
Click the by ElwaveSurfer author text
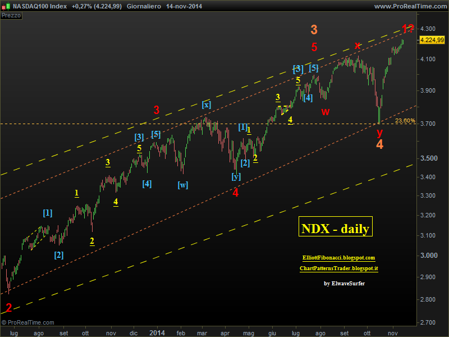coord(345,284)
